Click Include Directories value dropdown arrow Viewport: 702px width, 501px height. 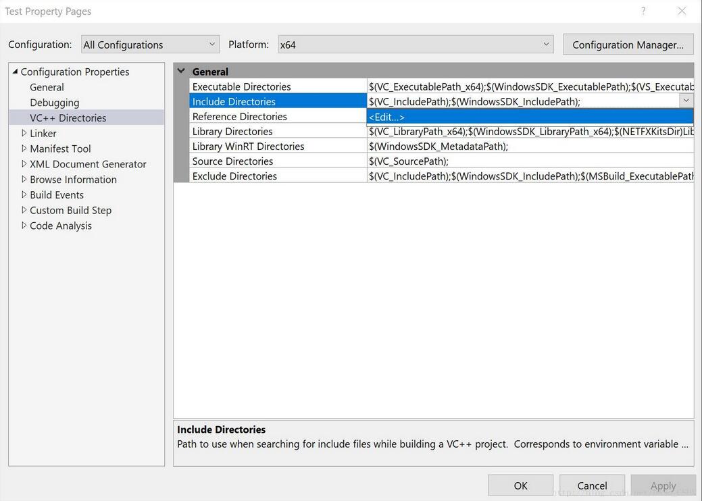[686, 101]
